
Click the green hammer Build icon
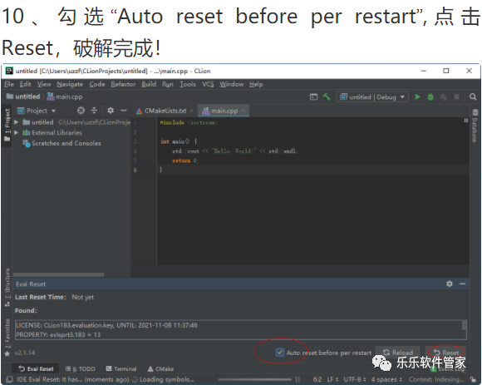pos(327,96)
